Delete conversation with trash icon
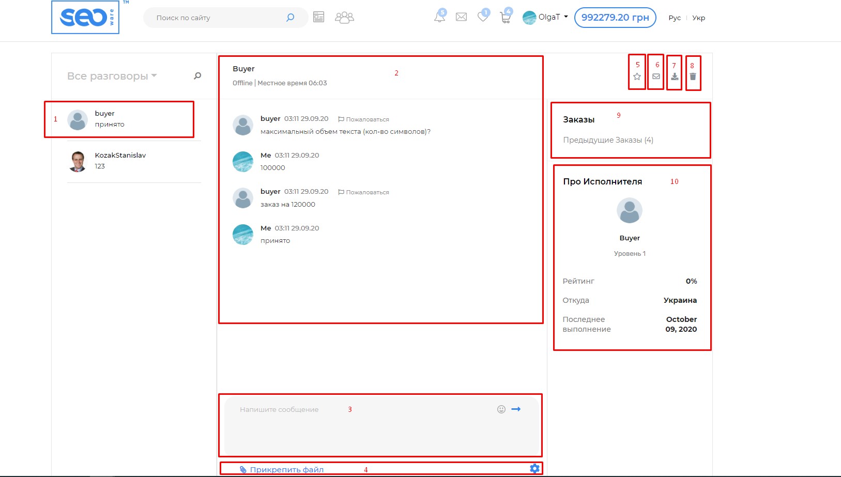 tap(693, 76)
